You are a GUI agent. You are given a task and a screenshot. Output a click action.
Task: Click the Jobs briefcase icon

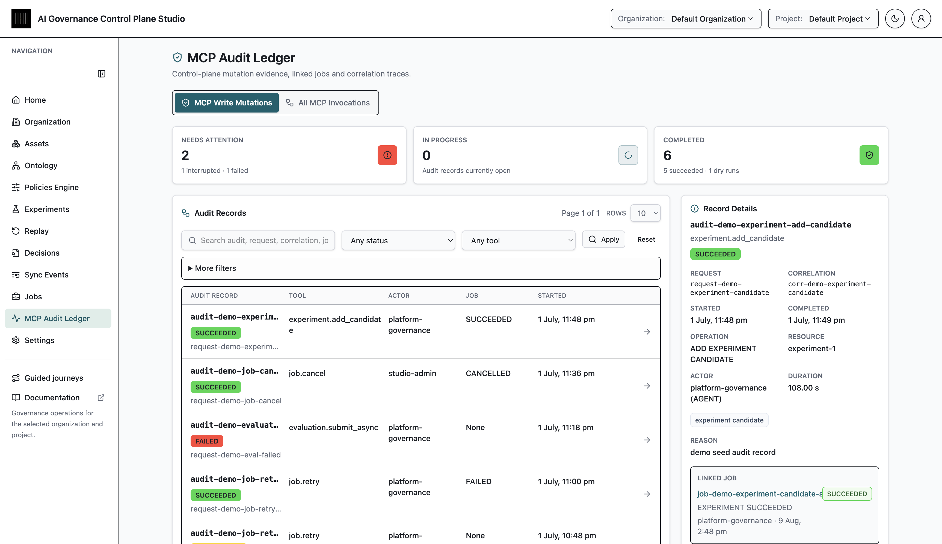(x=16, y=297)
